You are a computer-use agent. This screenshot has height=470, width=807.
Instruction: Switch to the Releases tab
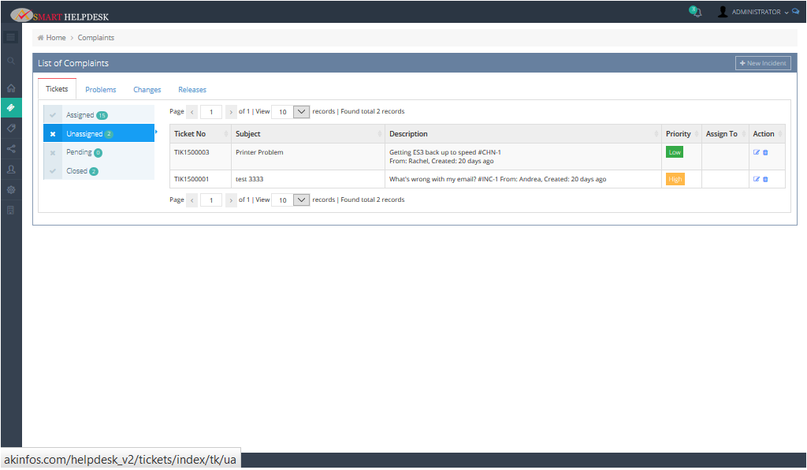[192, 90]
